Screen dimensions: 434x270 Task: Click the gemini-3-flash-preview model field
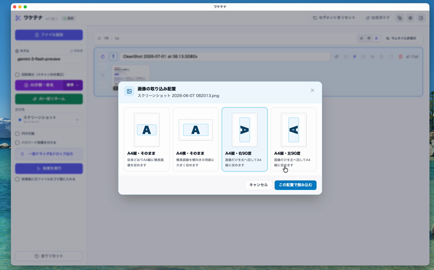tap(49, 59)
